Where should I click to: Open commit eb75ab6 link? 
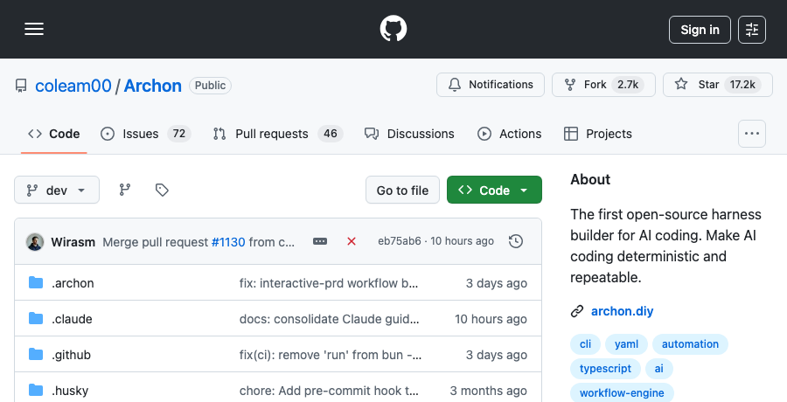[x=400, y=241]
